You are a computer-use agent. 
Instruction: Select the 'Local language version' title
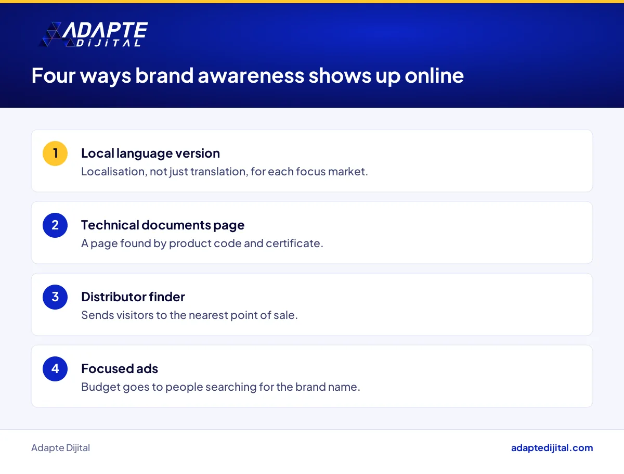point(150,153)
